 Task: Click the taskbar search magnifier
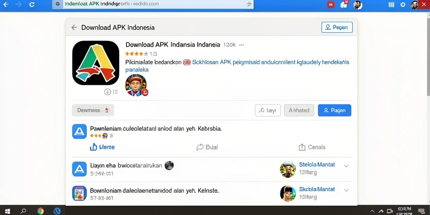24,211
